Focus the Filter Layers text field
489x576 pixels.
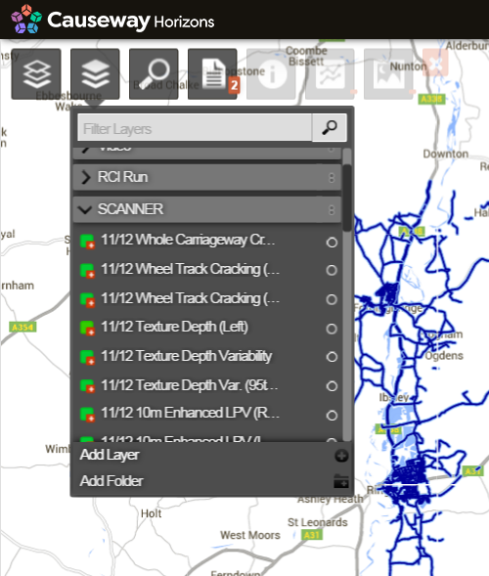click(195, 127)
